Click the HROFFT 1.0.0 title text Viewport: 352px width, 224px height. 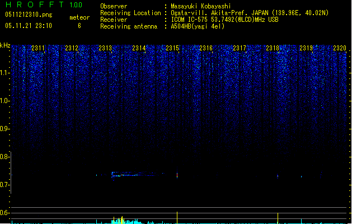click(x=44, y=4)
